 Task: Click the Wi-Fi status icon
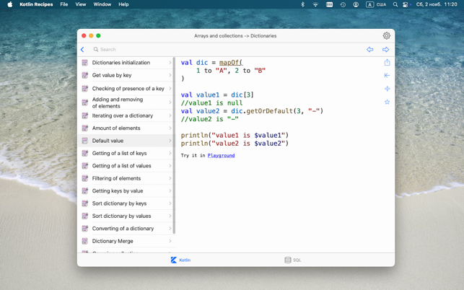coord(315,4)
